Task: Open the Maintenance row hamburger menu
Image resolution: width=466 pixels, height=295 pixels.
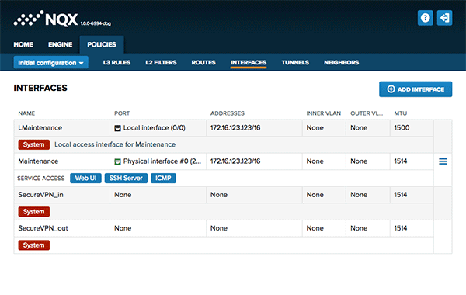Action: [x=443, y=161]
